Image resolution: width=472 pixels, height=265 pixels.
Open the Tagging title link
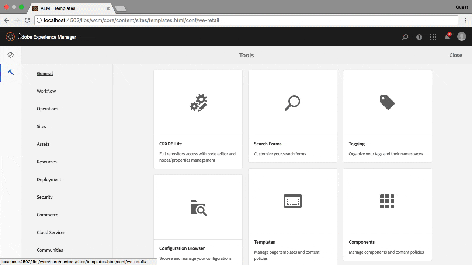point(357,144)
